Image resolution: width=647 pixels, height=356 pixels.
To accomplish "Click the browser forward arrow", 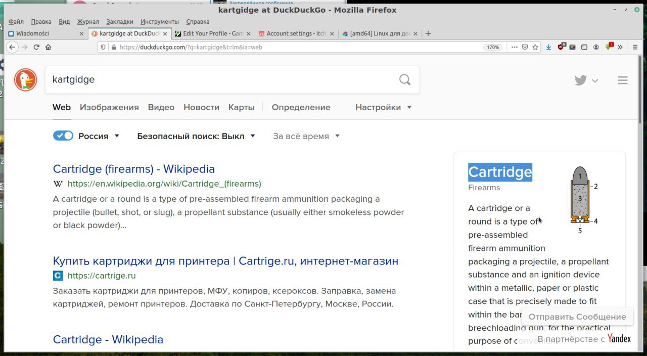I will pyautogui.click(x=24, y=47).
